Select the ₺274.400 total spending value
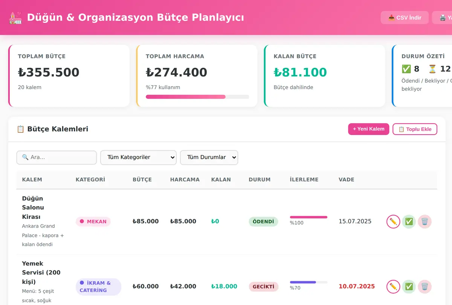Image resolution: width=452 pixels, height=305 pixels. (177, 72)
